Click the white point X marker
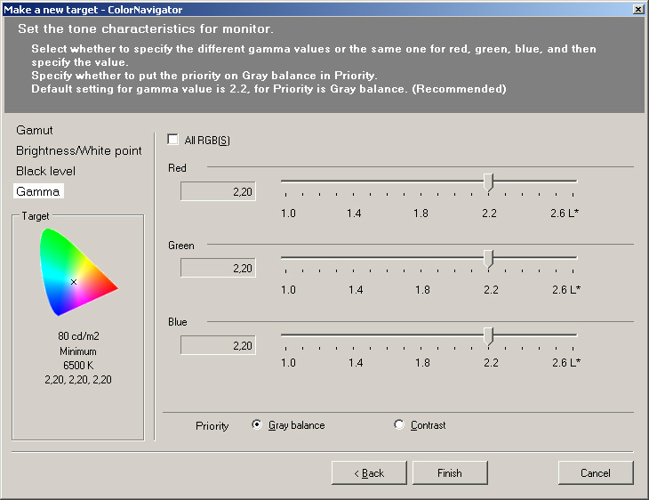Image resolution: width=649 pixels, height=500 pixels. click(x=74, y=282)
